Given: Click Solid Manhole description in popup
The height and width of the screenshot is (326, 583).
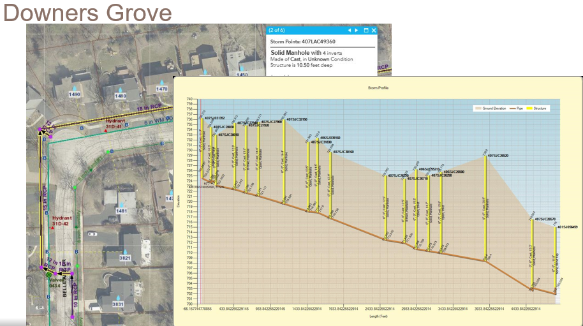Looking at the screenshot, I should coord(306,53).
